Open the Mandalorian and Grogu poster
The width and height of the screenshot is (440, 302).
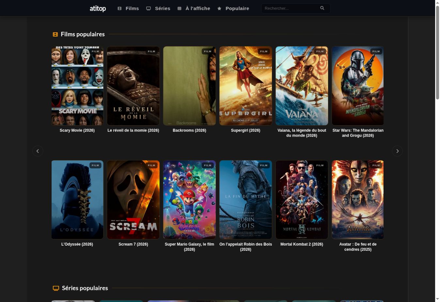[358, 86]
